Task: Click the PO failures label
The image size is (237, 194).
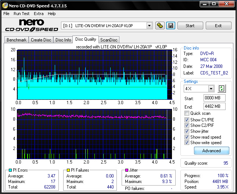Action: pos(135,188)
